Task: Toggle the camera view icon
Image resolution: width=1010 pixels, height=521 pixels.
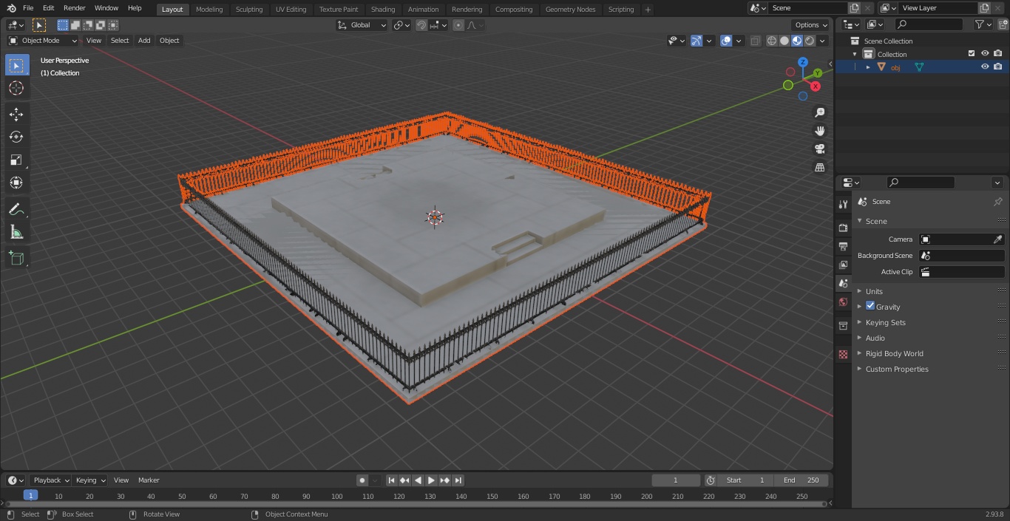Action: (x=819, y=149)
